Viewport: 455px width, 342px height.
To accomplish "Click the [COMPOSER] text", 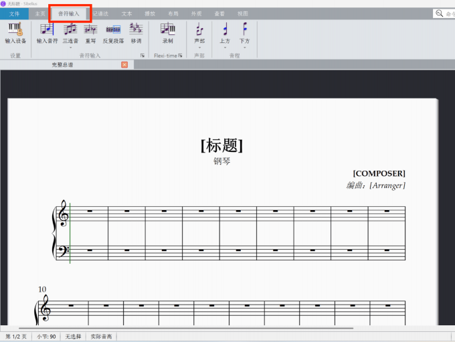I will click(x=379, y=173).
